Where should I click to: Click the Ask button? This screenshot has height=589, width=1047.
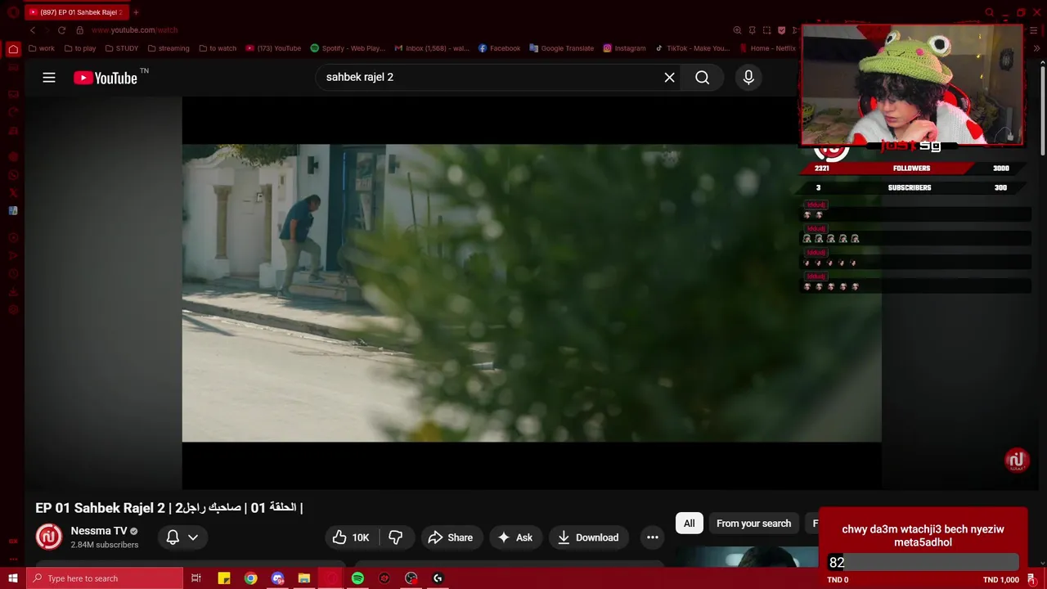pyautogui.click(x=515, y=537)
